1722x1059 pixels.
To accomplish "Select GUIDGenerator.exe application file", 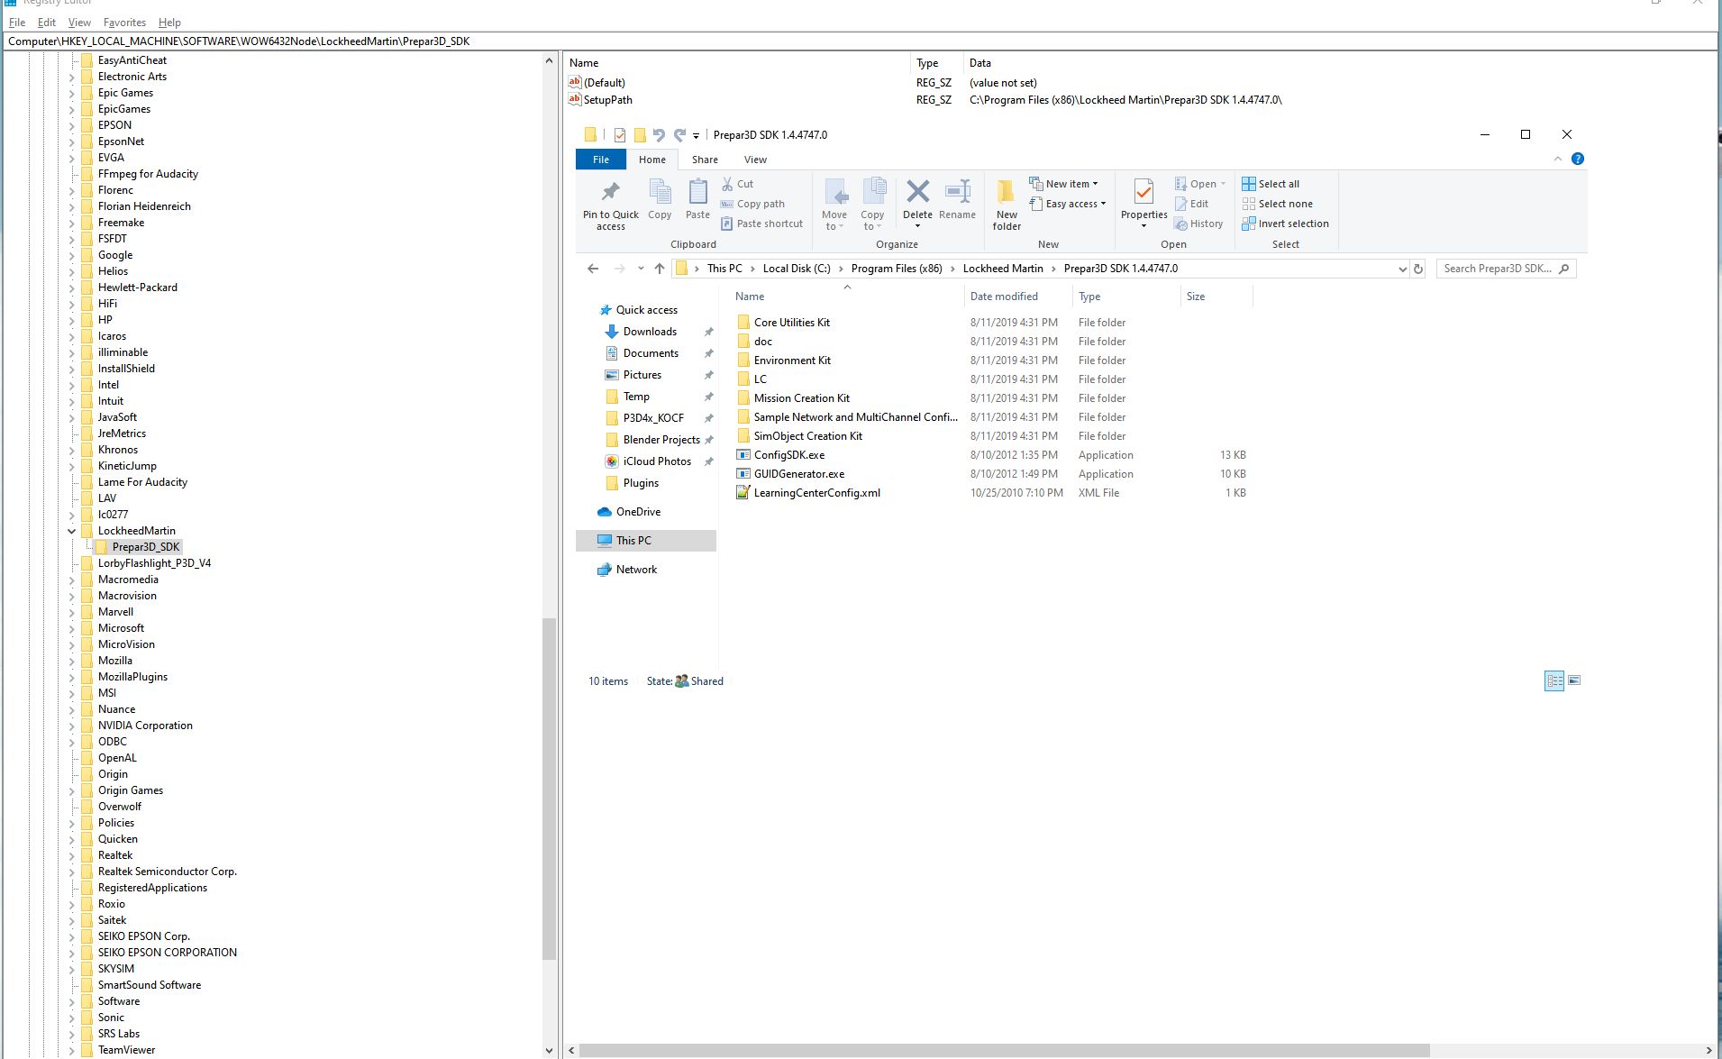I will [x=799, y=474].
